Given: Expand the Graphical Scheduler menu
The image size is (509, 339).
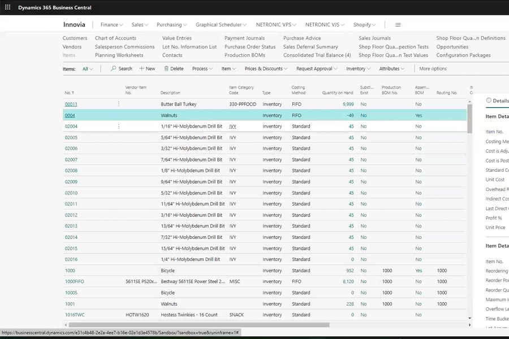Looking at the screenshot, I should point(221,25).
